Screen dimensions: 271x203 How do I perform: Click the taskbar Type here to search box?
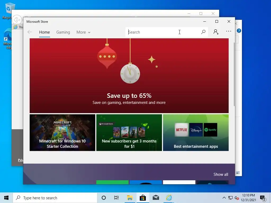(x=55, y=198)
